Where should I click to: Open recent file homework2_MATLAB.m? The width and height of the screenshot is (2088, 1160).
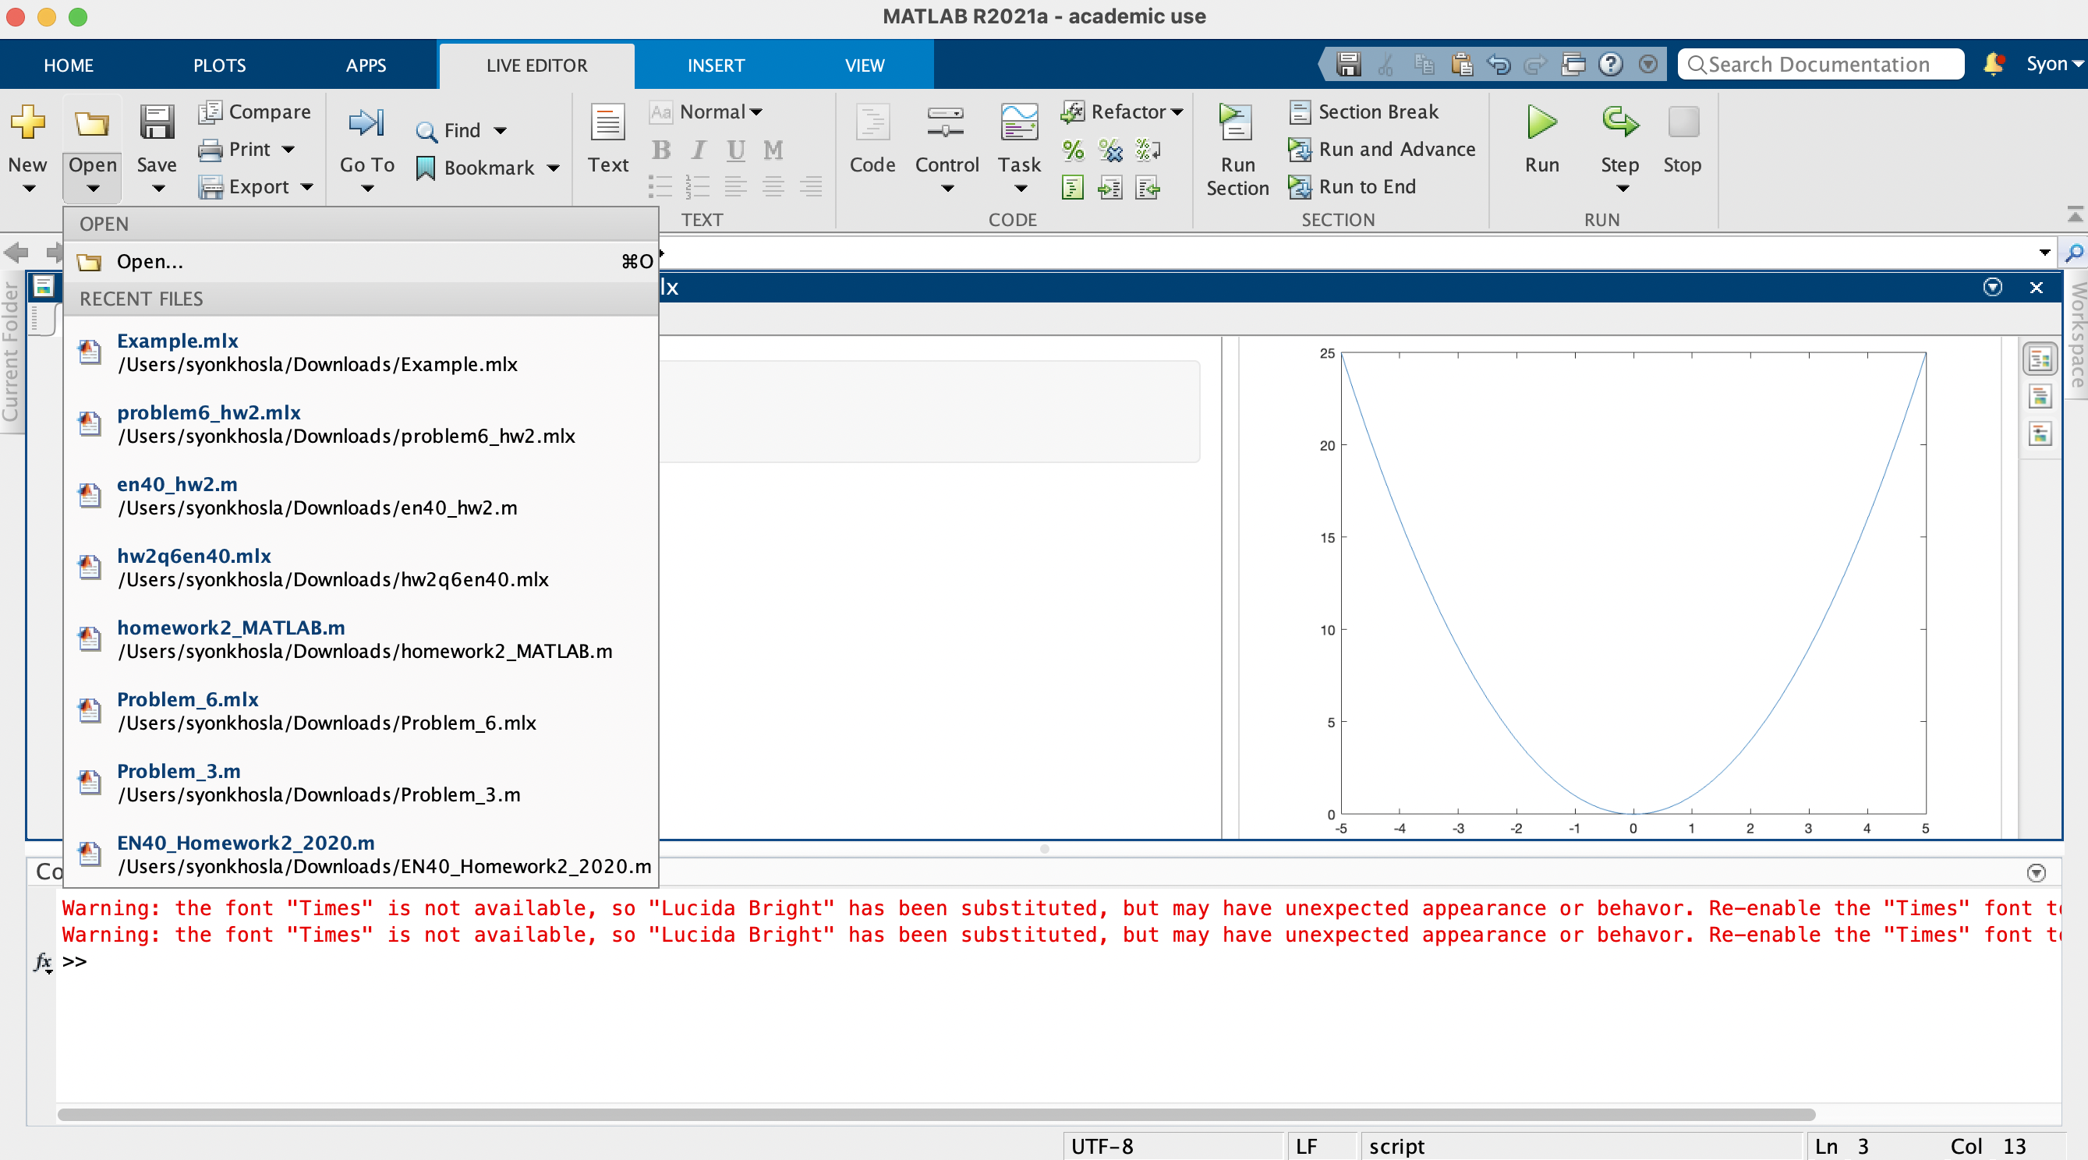click(362, 639)
